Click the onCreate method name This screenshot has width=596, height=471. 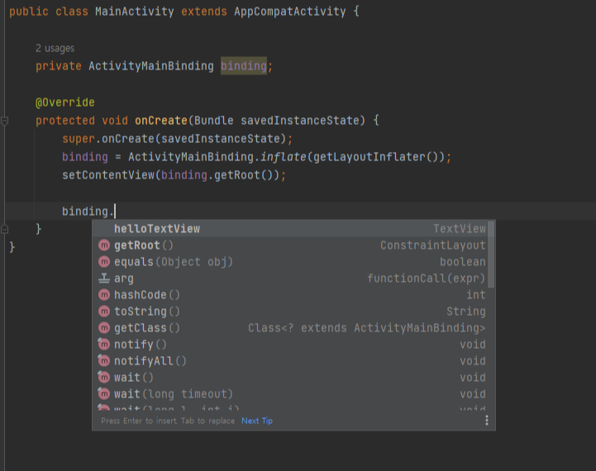coord(161,121)
